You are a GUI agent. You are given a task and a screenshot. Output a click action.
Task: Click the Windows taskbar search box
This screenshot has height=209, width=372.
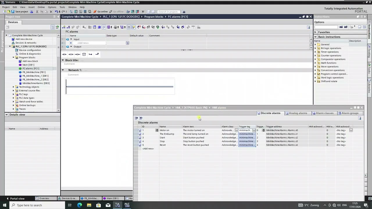coord(38,205)
